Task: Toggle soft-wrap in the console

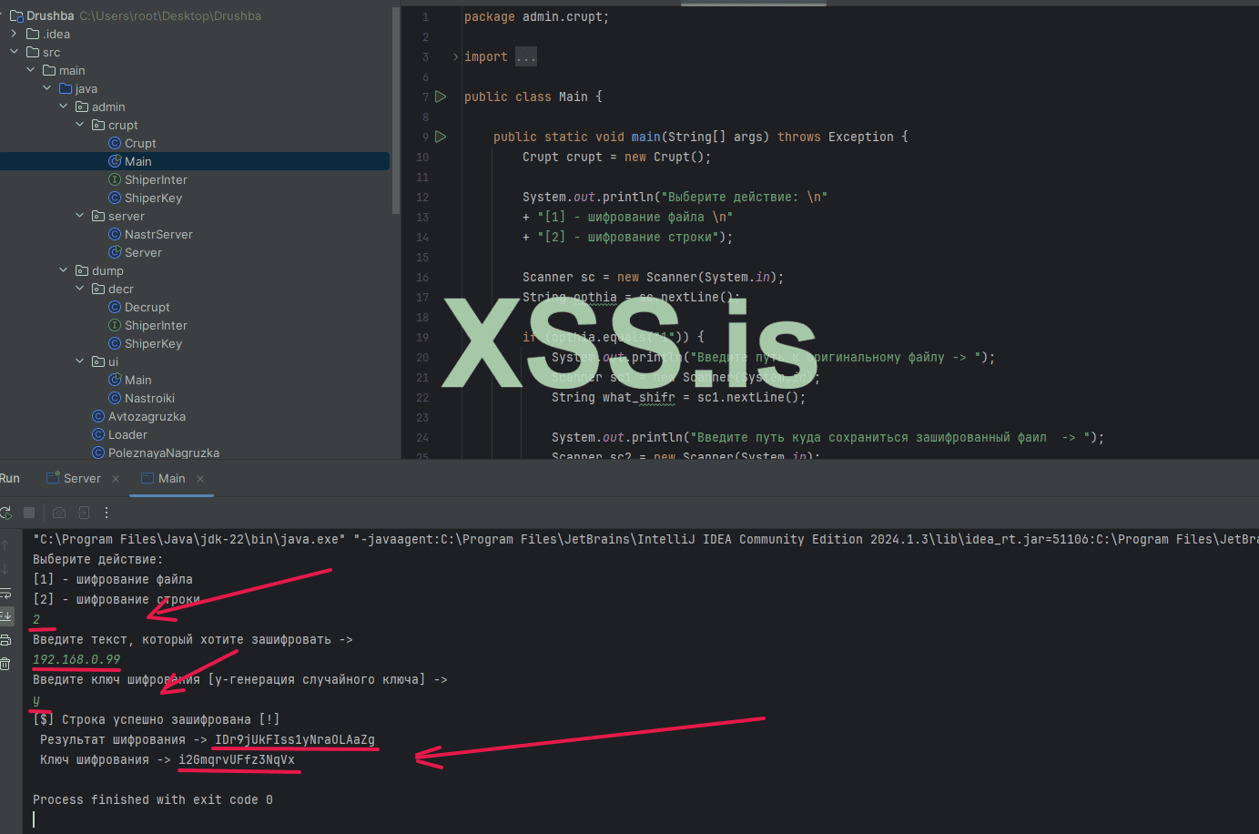Action: coord(5,593)
